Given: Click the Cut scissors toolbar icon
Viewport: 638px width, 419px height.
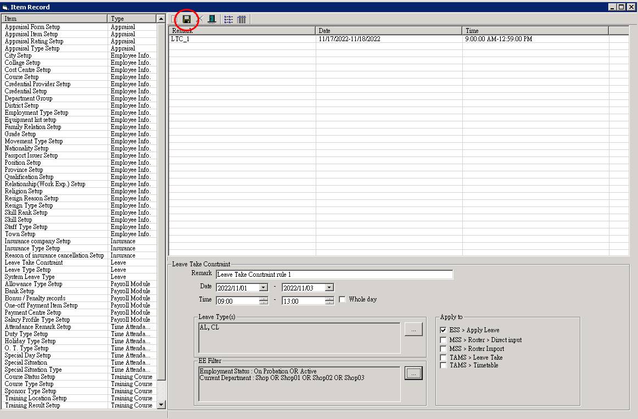Looking at the screenshot, I should pyautogui.click(x=199, y=19).
